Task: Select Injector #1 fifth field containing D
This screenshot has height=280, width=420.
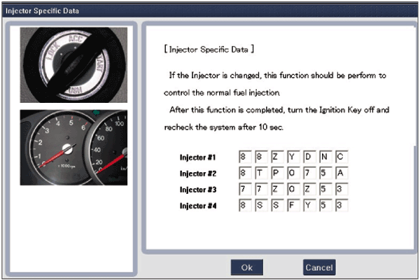Action: [309, 157]
